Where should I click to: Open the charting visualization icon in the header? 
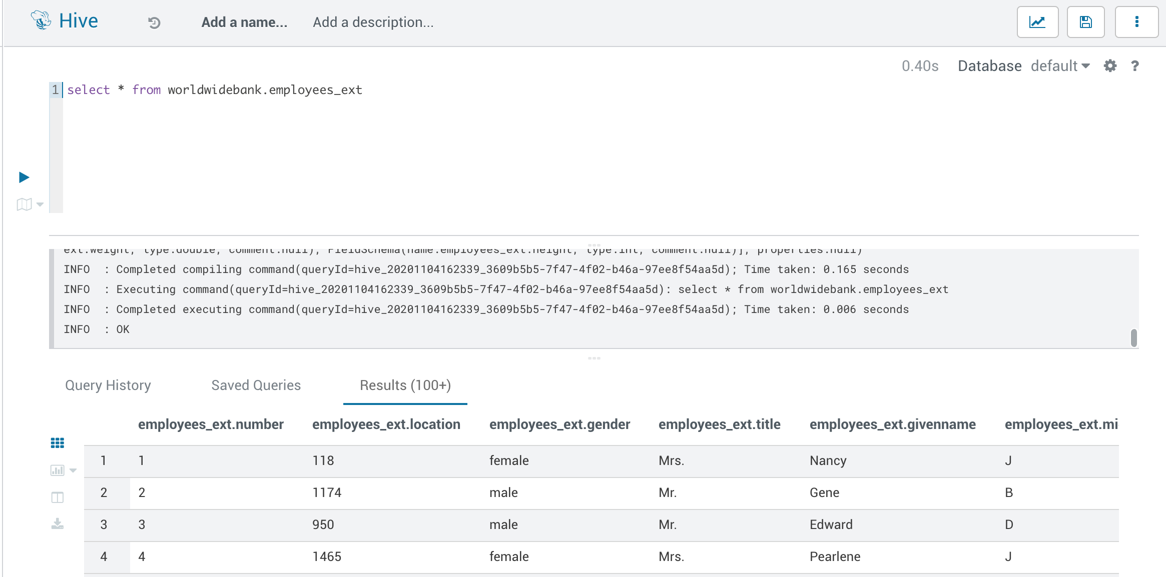pos(1038,21)
